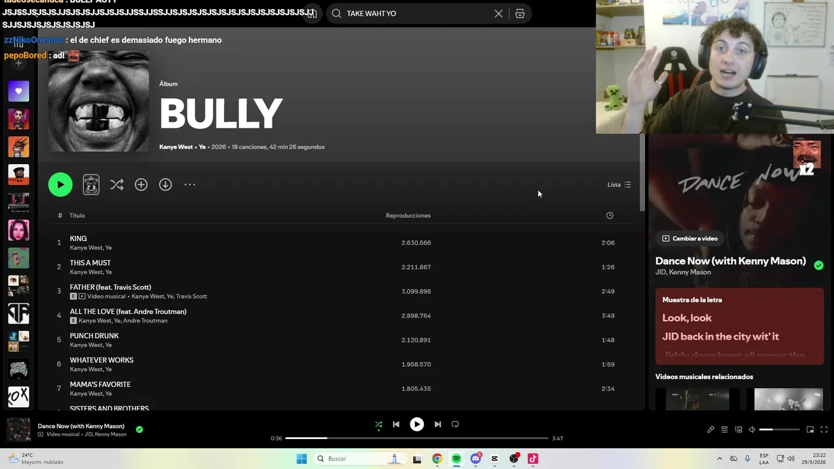The height and width of the screenshot is (469, 834).
Task: Open the browse icon beside search bar
Action: (520, 13)
